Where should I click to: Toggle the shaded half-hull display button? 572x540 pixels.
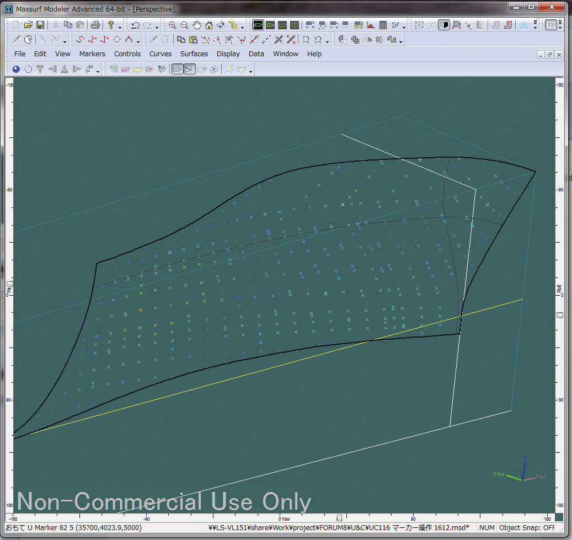444,25
